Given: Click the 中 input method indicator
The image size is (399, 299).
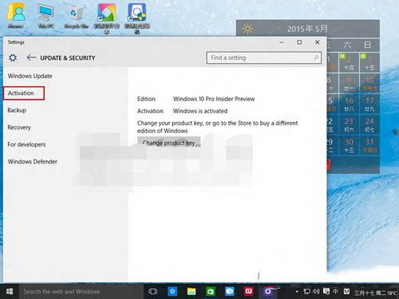Looking at the screenshot, I should (336, 292).
